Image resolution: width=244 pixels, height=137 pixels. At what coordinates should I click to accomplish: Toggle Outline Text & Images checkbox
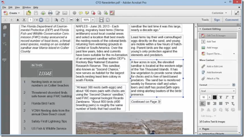point(201,121)
